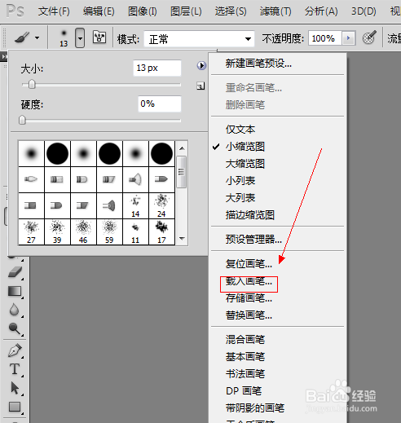Toggle tablet pressure for opacity icon

369,37
